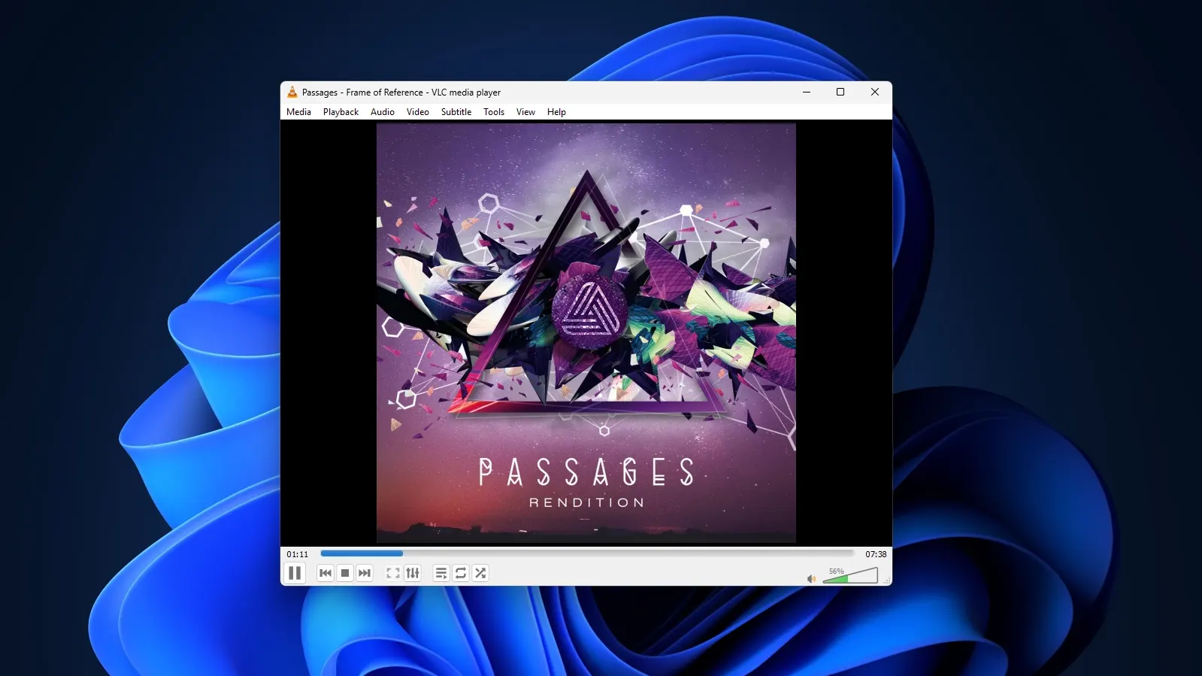The height and width of the screenshot is (676, 1202).
Task: Open the Help menu
Action: [556, 112]
